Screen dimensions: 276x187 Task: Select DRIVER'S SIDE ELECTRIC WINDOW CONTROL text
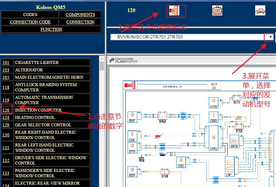click(51, 161)
